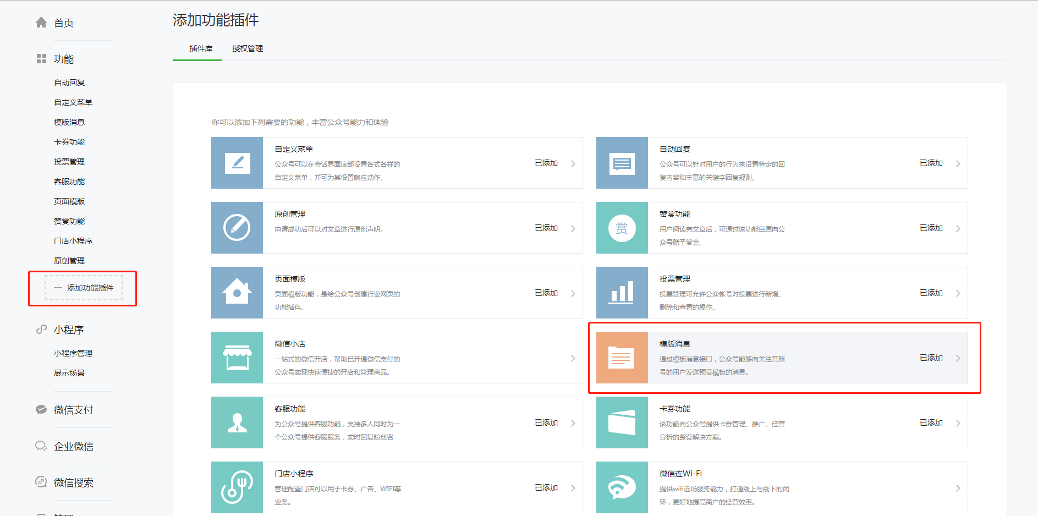The width and height of the screenshot is (1038, 516).
Task: Click the 投票管理 bar chart icon
Action: tap(622, 293)
